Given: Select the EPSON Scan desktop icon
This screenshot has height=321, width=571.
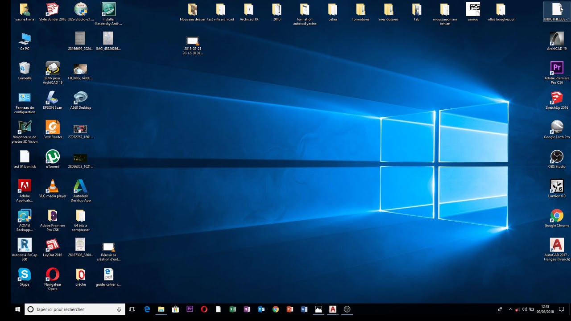Looking at the screenshot, I should tap(53, 100).
